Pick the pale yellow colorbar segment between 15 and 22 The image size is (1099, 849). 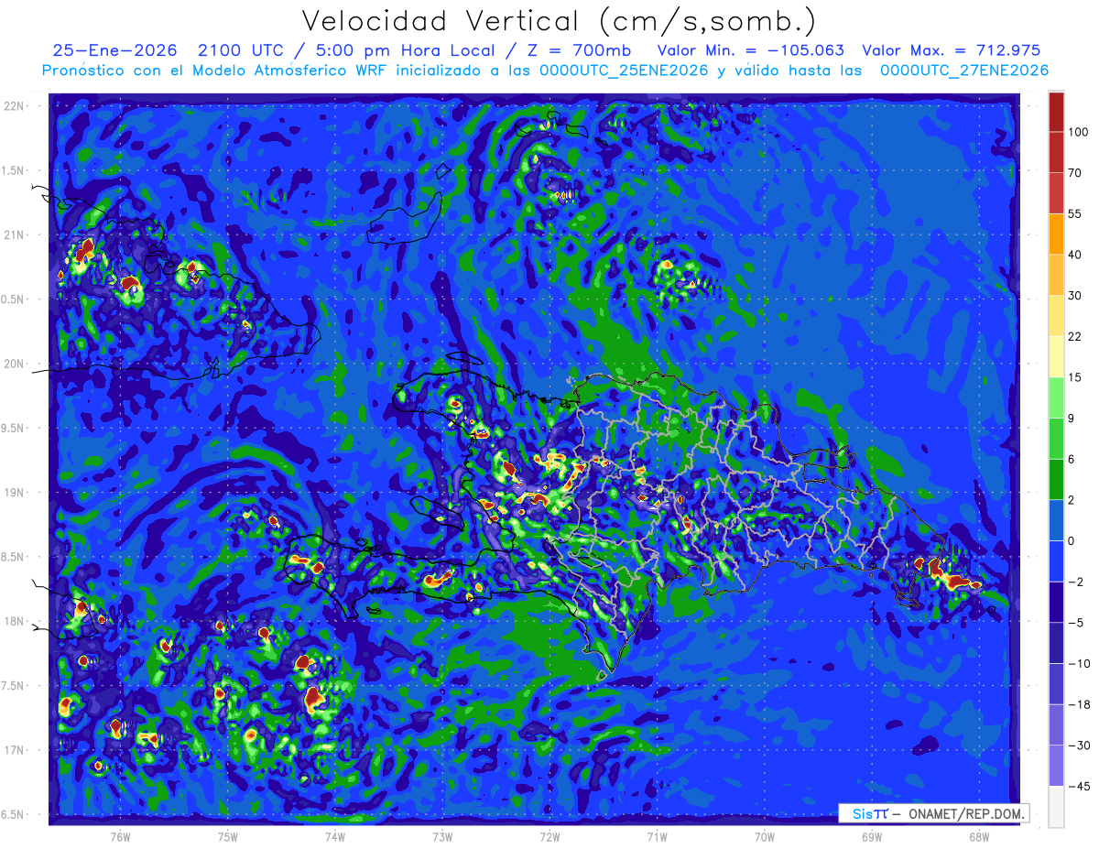[x=1056, y=357]
